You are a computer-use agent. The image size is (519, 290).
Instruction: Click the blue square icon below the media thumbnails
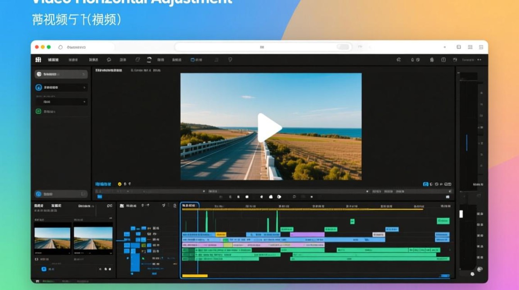[44, 269]
